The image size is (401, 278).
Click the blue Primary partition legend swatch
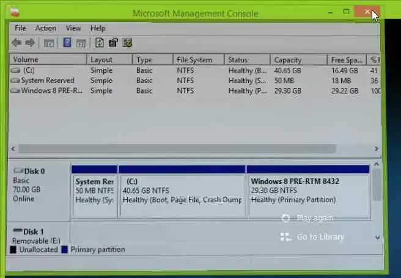point(65,250)
